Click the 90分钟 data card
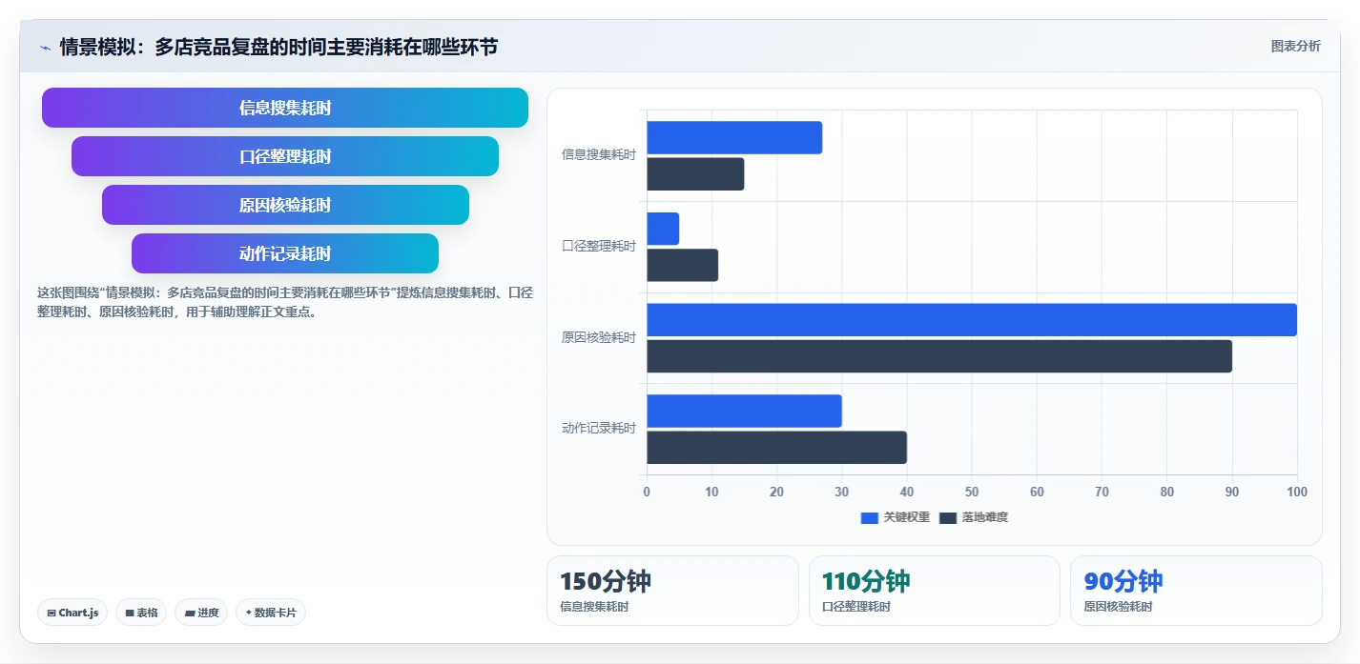1360x664 pixels. click(x=1196, y=591)
